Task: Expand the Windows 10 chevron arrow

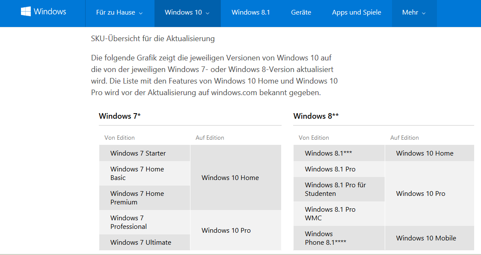Action: tap(208, 13)
